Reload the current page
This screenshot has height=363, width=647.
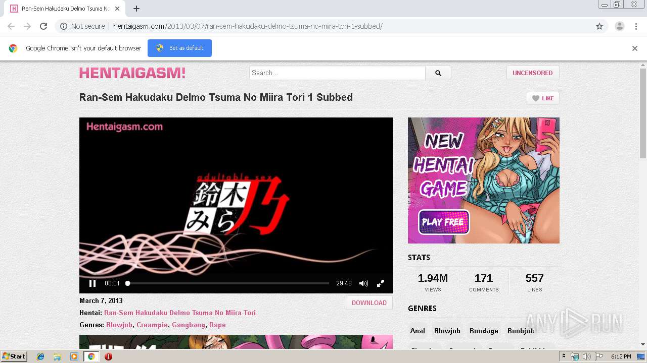43,26
